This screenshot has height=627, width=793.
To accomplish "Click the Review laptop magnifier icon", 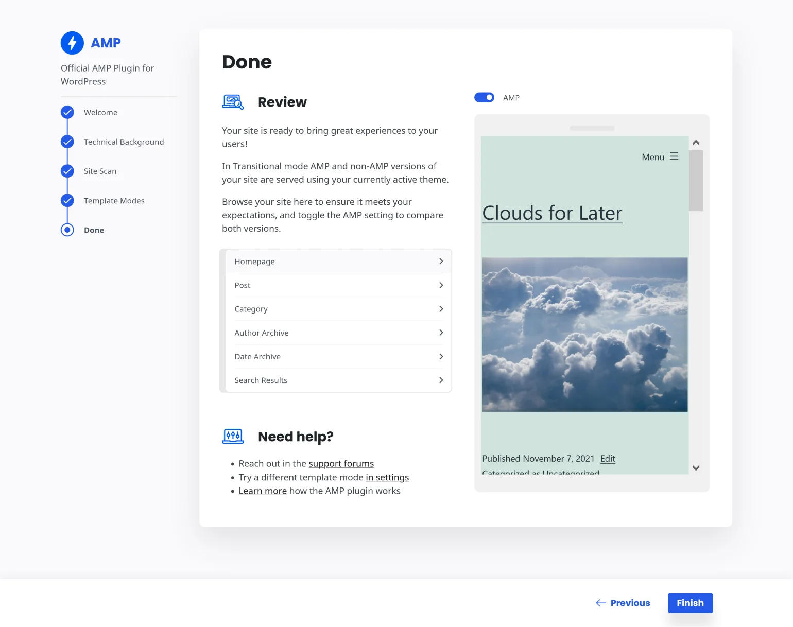I will (x=233, y=102).
